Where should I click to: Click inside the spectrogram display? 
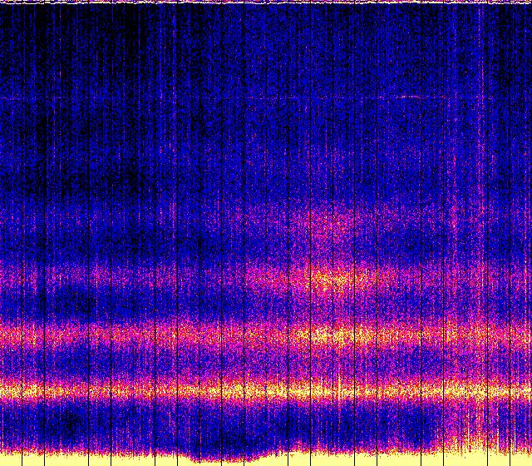click(x=266, y=233)
